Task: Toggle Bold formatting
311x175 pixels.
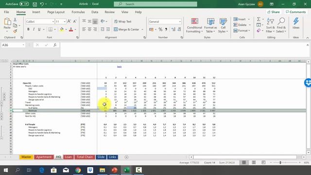Action: pyautogui.click(x=28, y=29)
